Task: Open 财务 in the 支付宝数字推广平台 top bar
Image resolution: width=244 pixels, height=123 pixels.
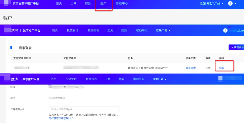Action: click(x=88, y=3)
